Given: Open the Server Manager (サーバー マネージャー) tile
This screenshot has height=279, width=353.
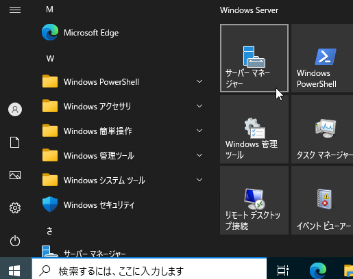Looking at the screenshot, I should coord(254,58).
